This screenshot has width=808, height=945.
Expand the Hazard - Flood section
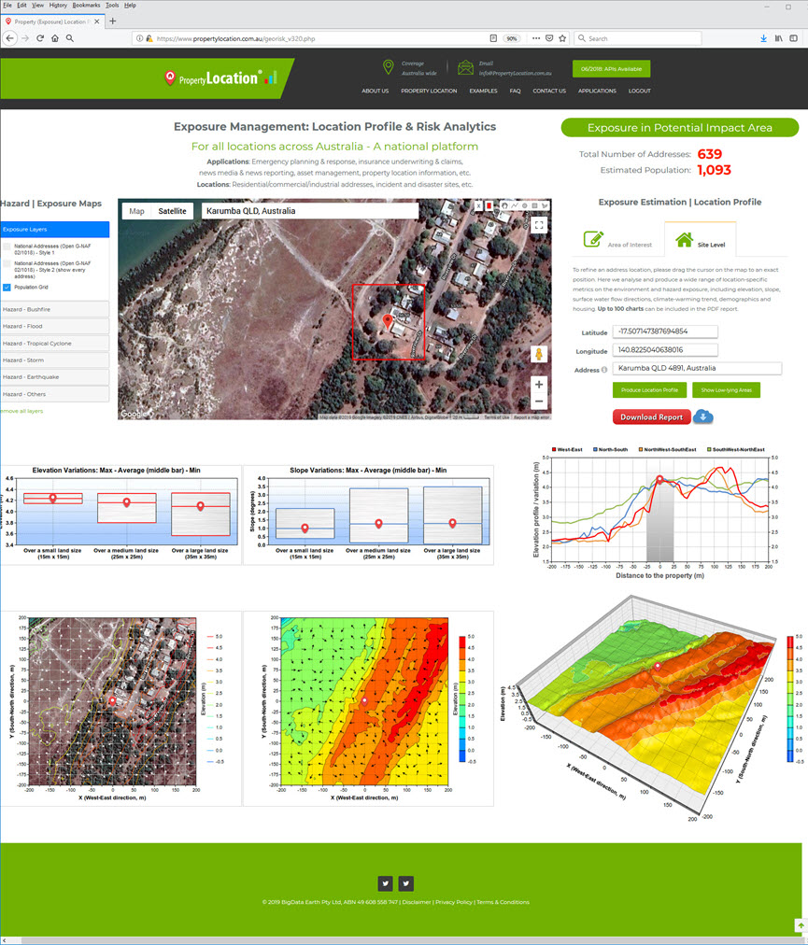(55, 326)
